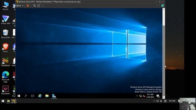Open the host Windows Start button
The width and height of the screenshot is (196, 110).
coord(3,101)
